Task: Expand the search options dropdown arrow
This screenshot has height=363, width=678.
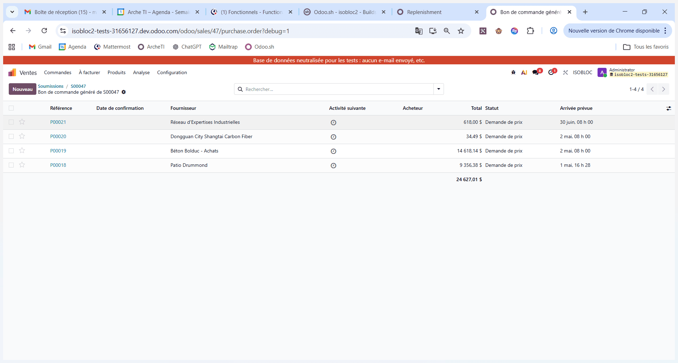Action: 438,89
